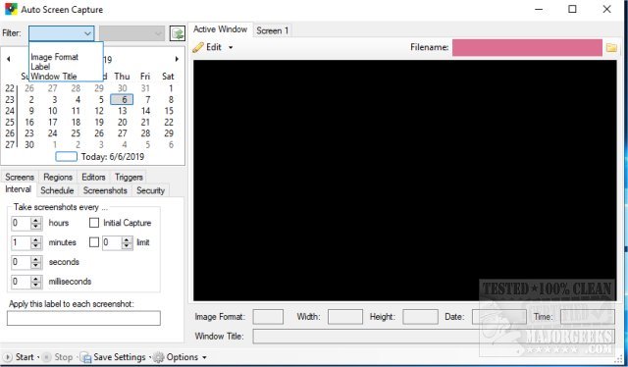Click Save Settings text button
The width and height of the screenshot is (628, 367).
click(120, 357)
